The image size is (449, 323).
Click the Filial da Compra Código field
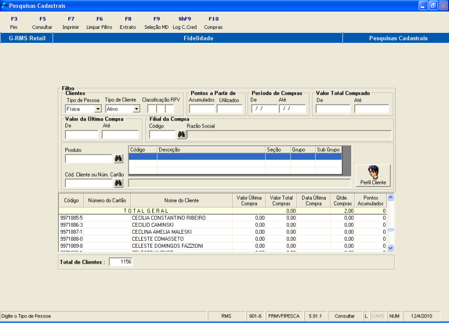point(162,135)
